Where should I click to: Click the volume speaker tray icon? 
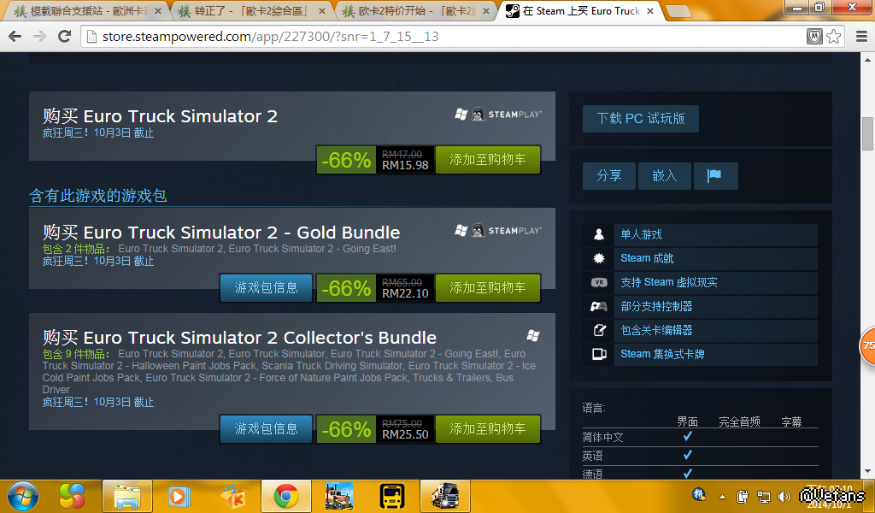click(784, 496)
